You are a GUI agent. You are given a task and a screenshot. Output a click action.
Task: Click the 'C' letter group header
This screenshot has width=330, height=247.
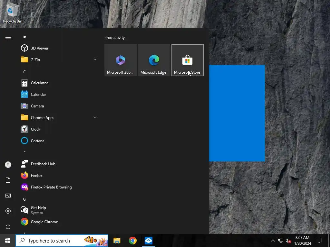24,72
